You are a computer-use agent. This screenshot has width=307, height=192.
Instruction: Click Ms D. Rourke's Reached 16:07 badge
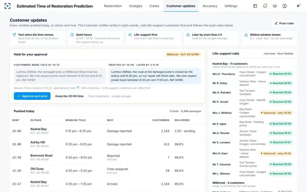[x=280, y=133]
